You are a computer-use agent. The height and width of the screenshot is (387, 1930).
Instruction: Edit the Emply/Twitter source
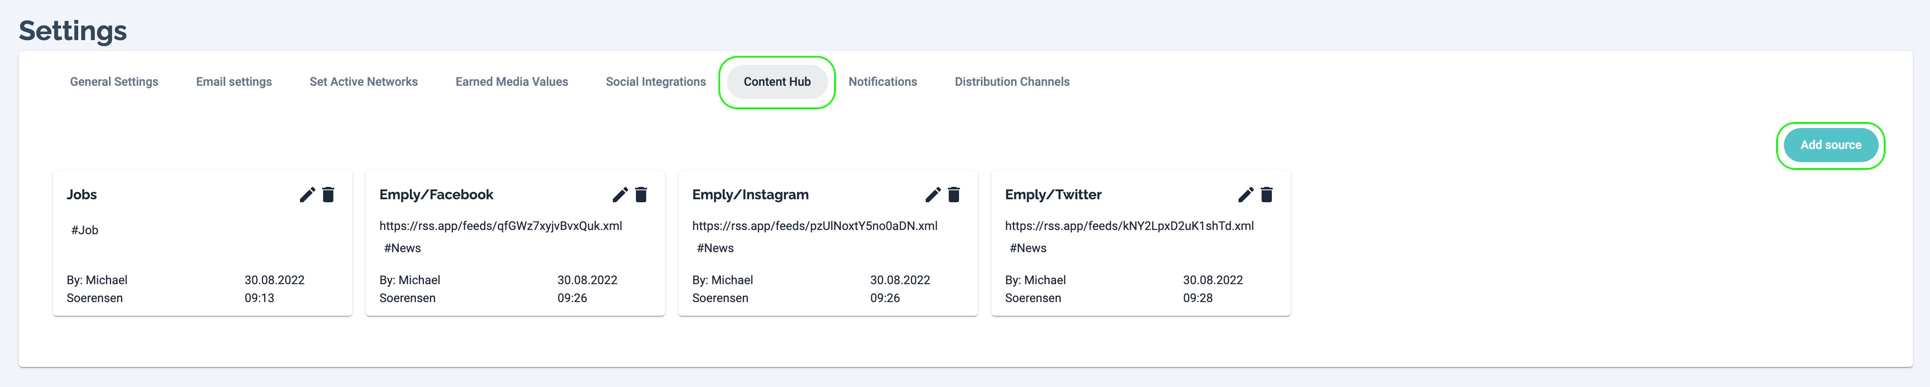[x=1245, y=195]
